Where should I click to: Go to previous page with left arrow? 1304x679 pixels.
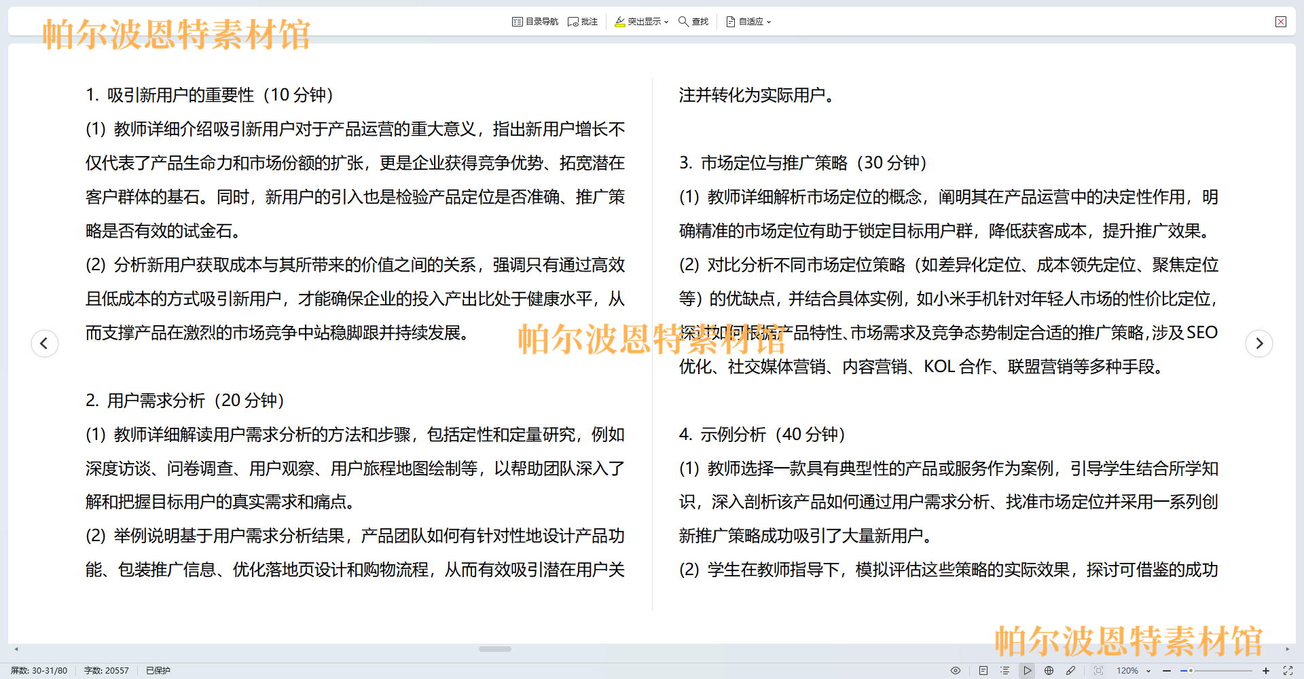pyautogui.click(x=45, y=343)
